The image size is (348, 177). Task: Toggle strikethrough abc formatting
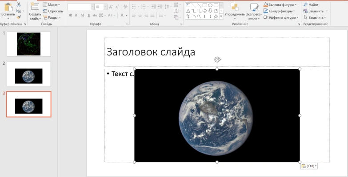coord(95,15)
